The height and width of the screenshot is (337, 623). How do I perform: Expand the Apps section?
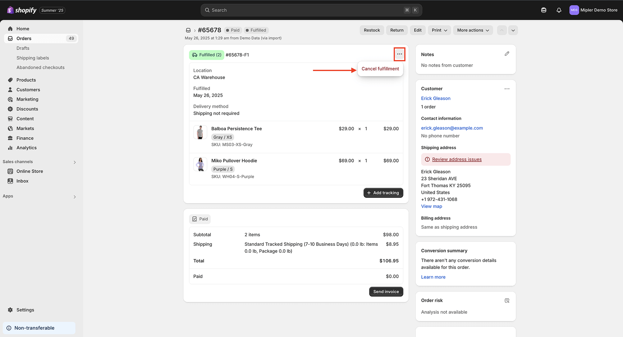(74, 197)
